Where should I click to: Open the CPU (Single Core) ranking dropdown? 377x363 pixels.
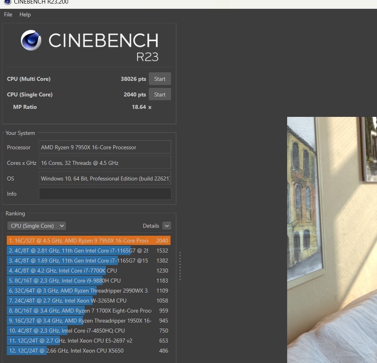37,226
